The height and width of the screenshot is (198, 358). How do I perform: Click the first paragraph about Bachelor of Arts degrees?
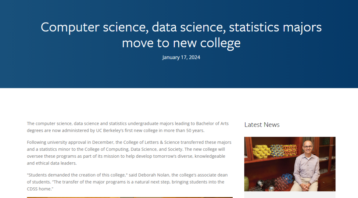tap(128, 127)
